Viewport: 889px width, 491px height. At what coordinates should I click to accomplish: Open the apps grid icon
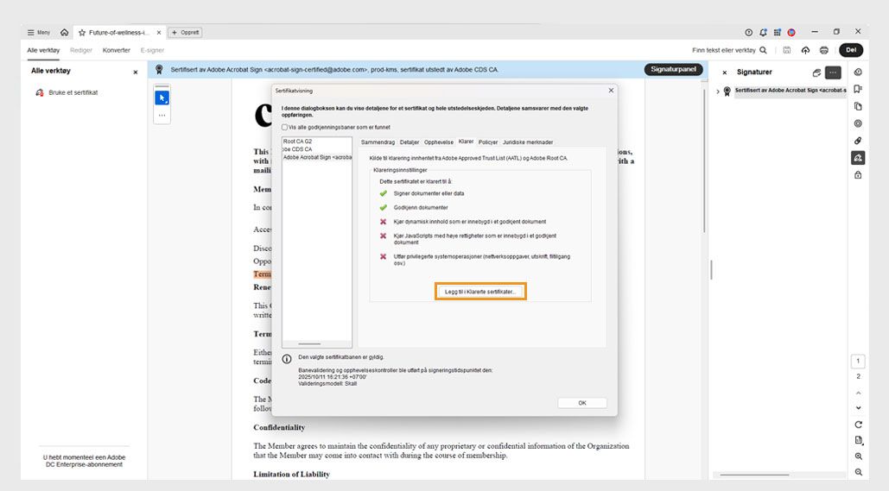(x=778, y=32)
